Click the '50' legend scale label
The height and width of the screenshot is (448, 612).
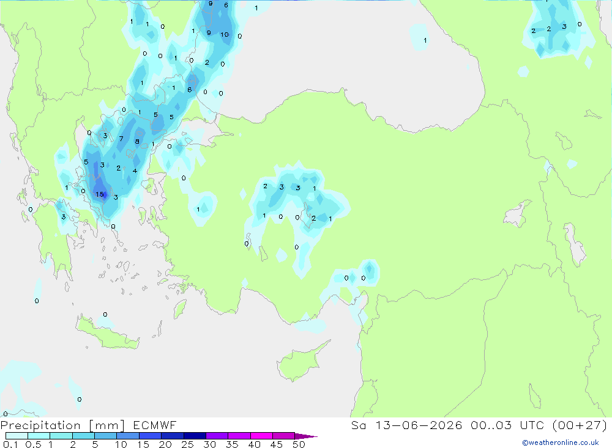299,444
